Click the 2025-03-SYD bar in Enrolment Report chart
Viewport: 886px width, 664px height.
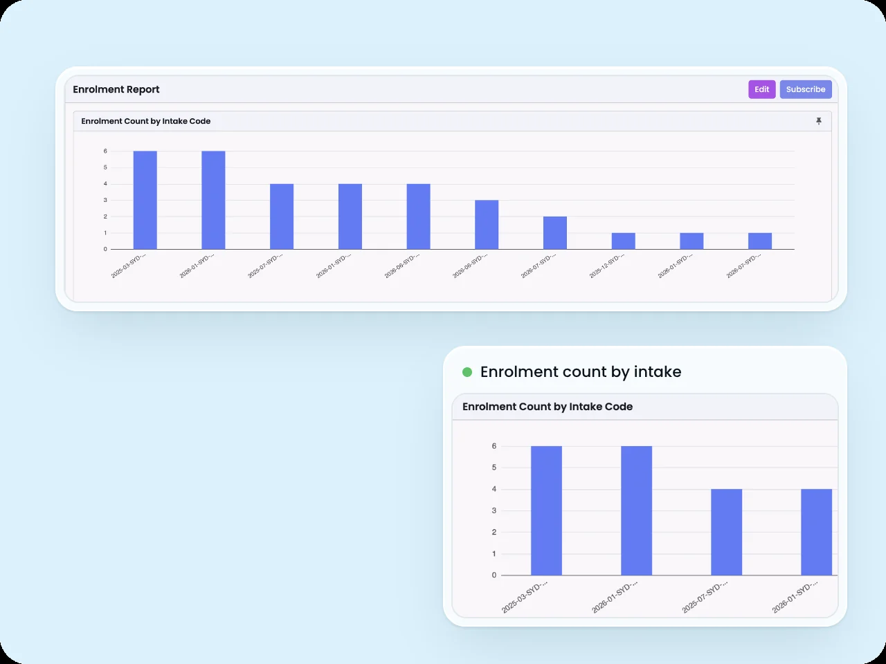(x=145, y=200)
